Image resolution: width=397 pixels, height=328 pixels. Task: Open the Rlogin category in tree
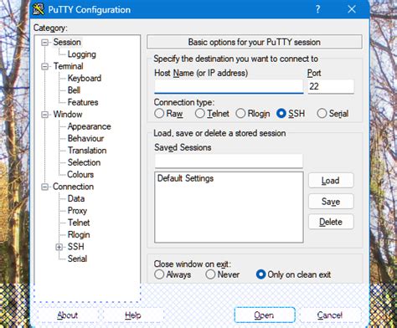(x=79, y=234)
